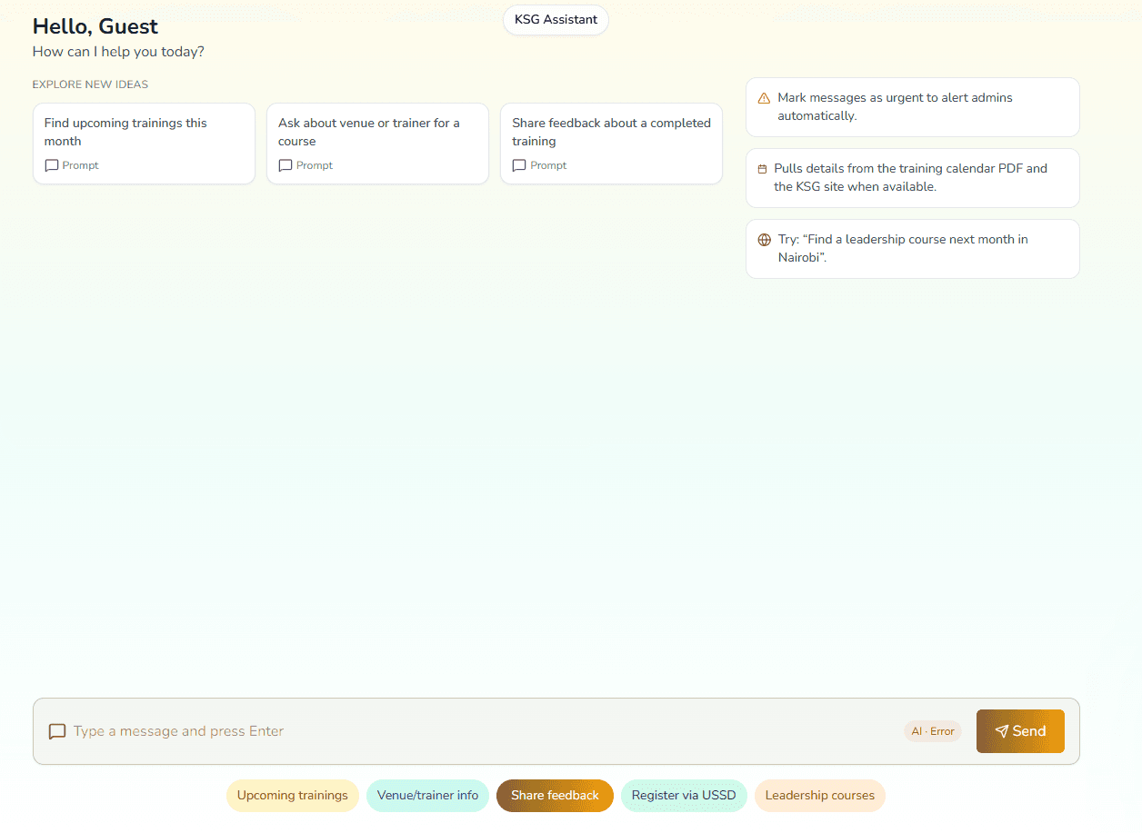The height and width of the screenshot is (833, 1142).
Task: Choose the Venue/trainer info chip
Action: tap(427, 796)
